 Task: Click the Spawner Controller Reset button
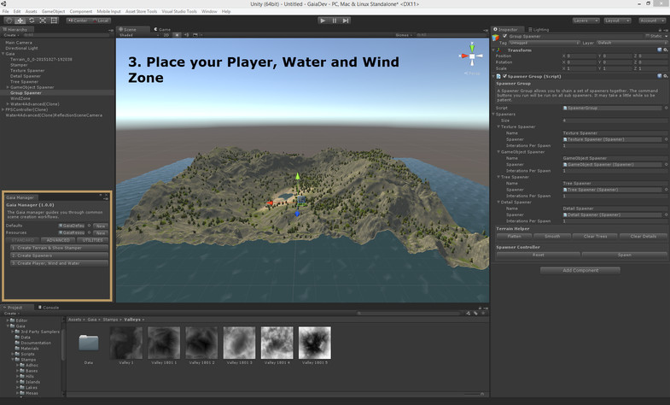539,255
